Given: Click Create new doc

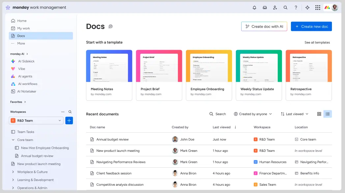Looking at the screenshot, I should tap(311, 26).
